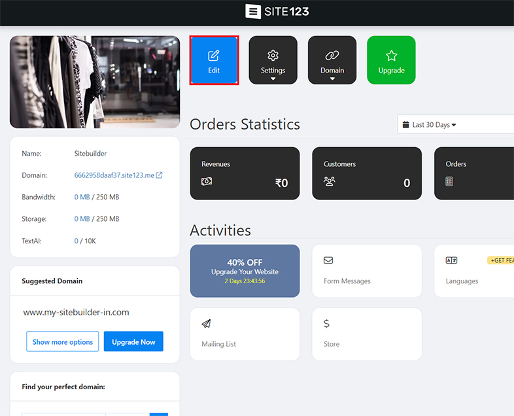
Task: Click the Activities heading
Action: 220,230
